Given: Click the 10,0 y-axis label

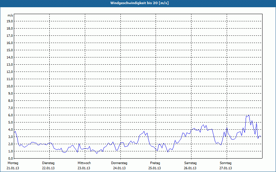Looking at the screenshot, I should click(x=10, y=86).
